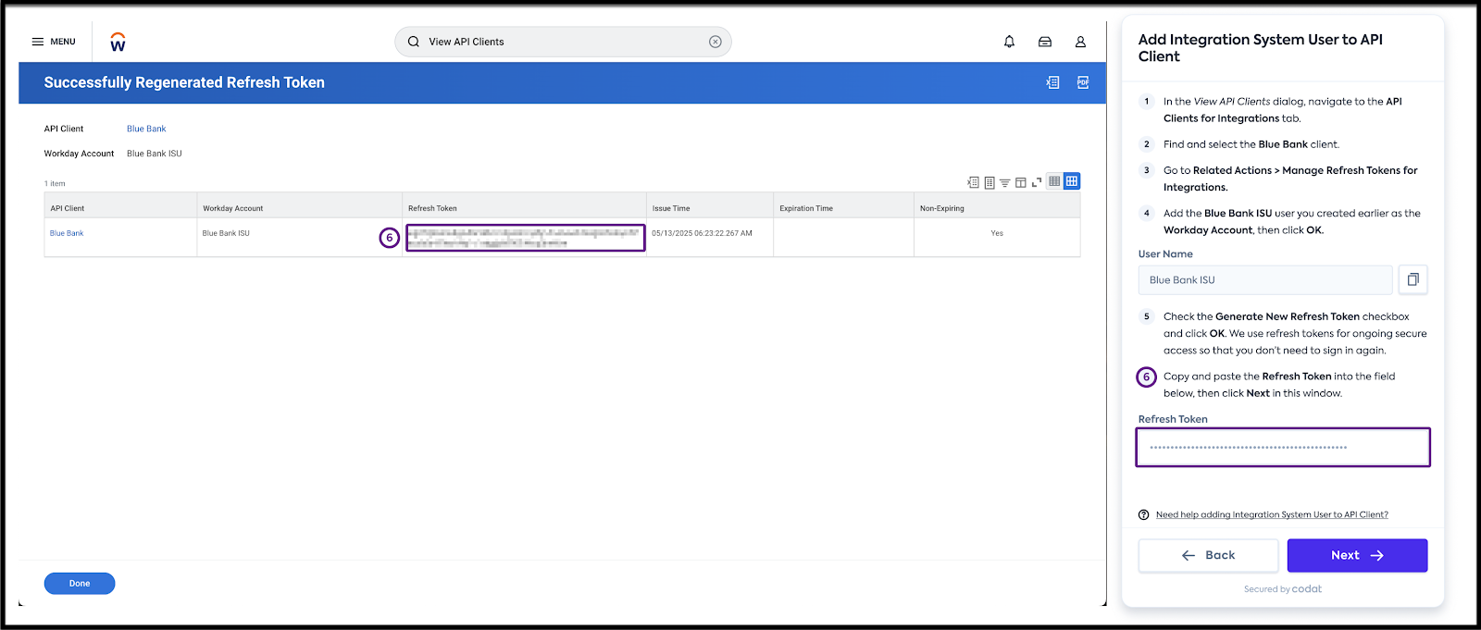1481x630 pixels.
Task: Click the search magnifier icon
Action: [414, 42]
